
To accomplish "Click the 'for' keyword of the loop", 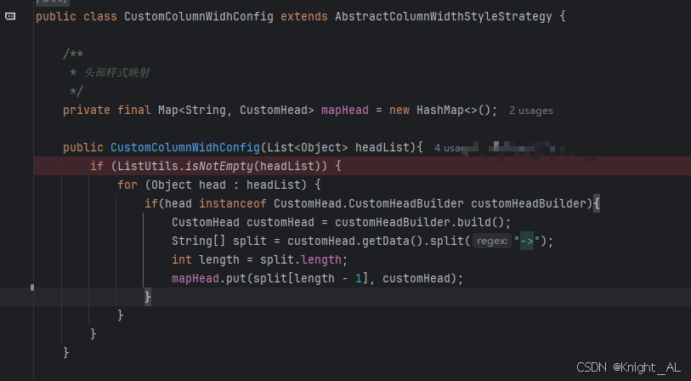I will [x=127, y=185].
